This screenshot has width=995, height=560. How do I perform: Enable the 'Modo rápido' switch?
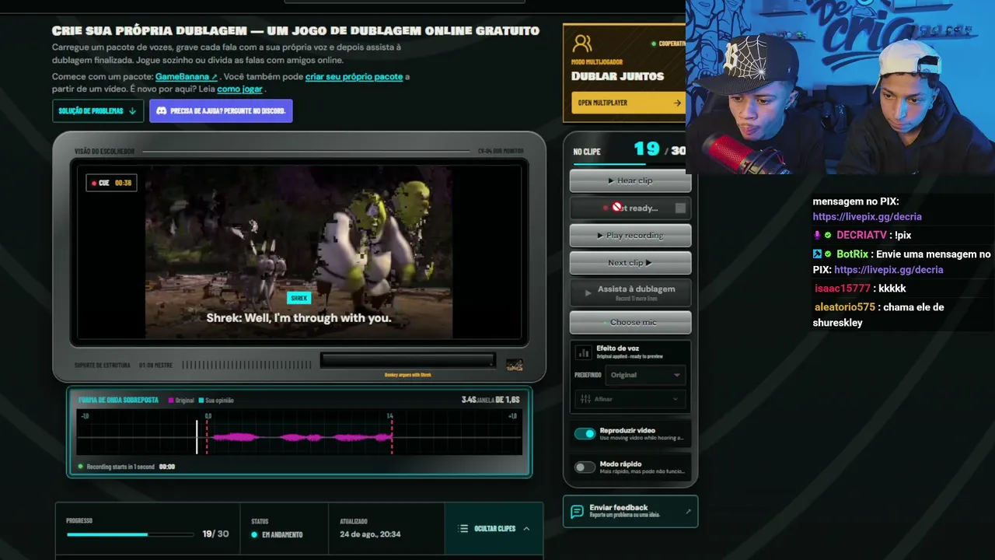pyautogui.click(x=585, y=467)
